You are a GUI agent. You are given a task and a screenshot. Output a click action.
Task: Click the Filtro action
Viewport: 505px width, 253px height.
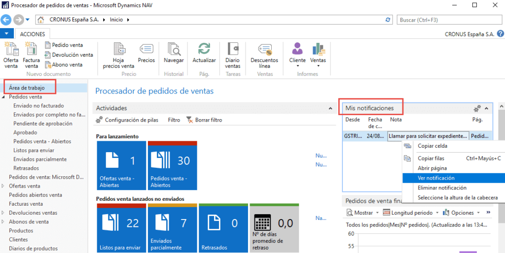[x=174, y=120]
